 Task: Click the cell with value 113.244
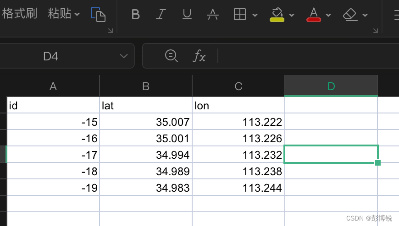coord(238,188)
